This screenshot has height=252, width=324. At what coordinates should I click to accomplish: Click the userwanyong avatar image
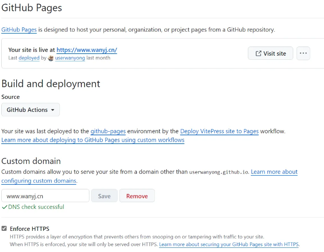coord(51,58)
